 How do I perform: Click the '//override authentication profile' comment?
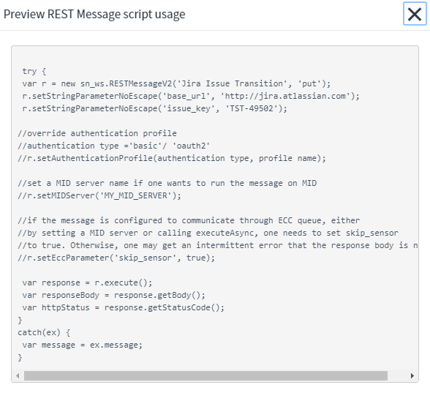[97, 133]
